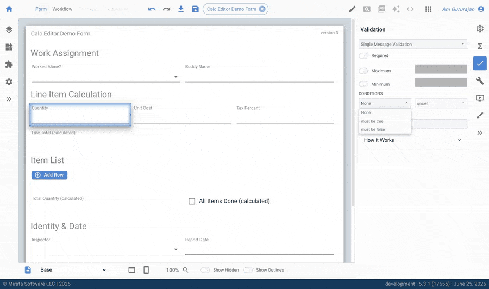Redo the last change
This screenshot has height=289, width=489.
click(167, 9)
